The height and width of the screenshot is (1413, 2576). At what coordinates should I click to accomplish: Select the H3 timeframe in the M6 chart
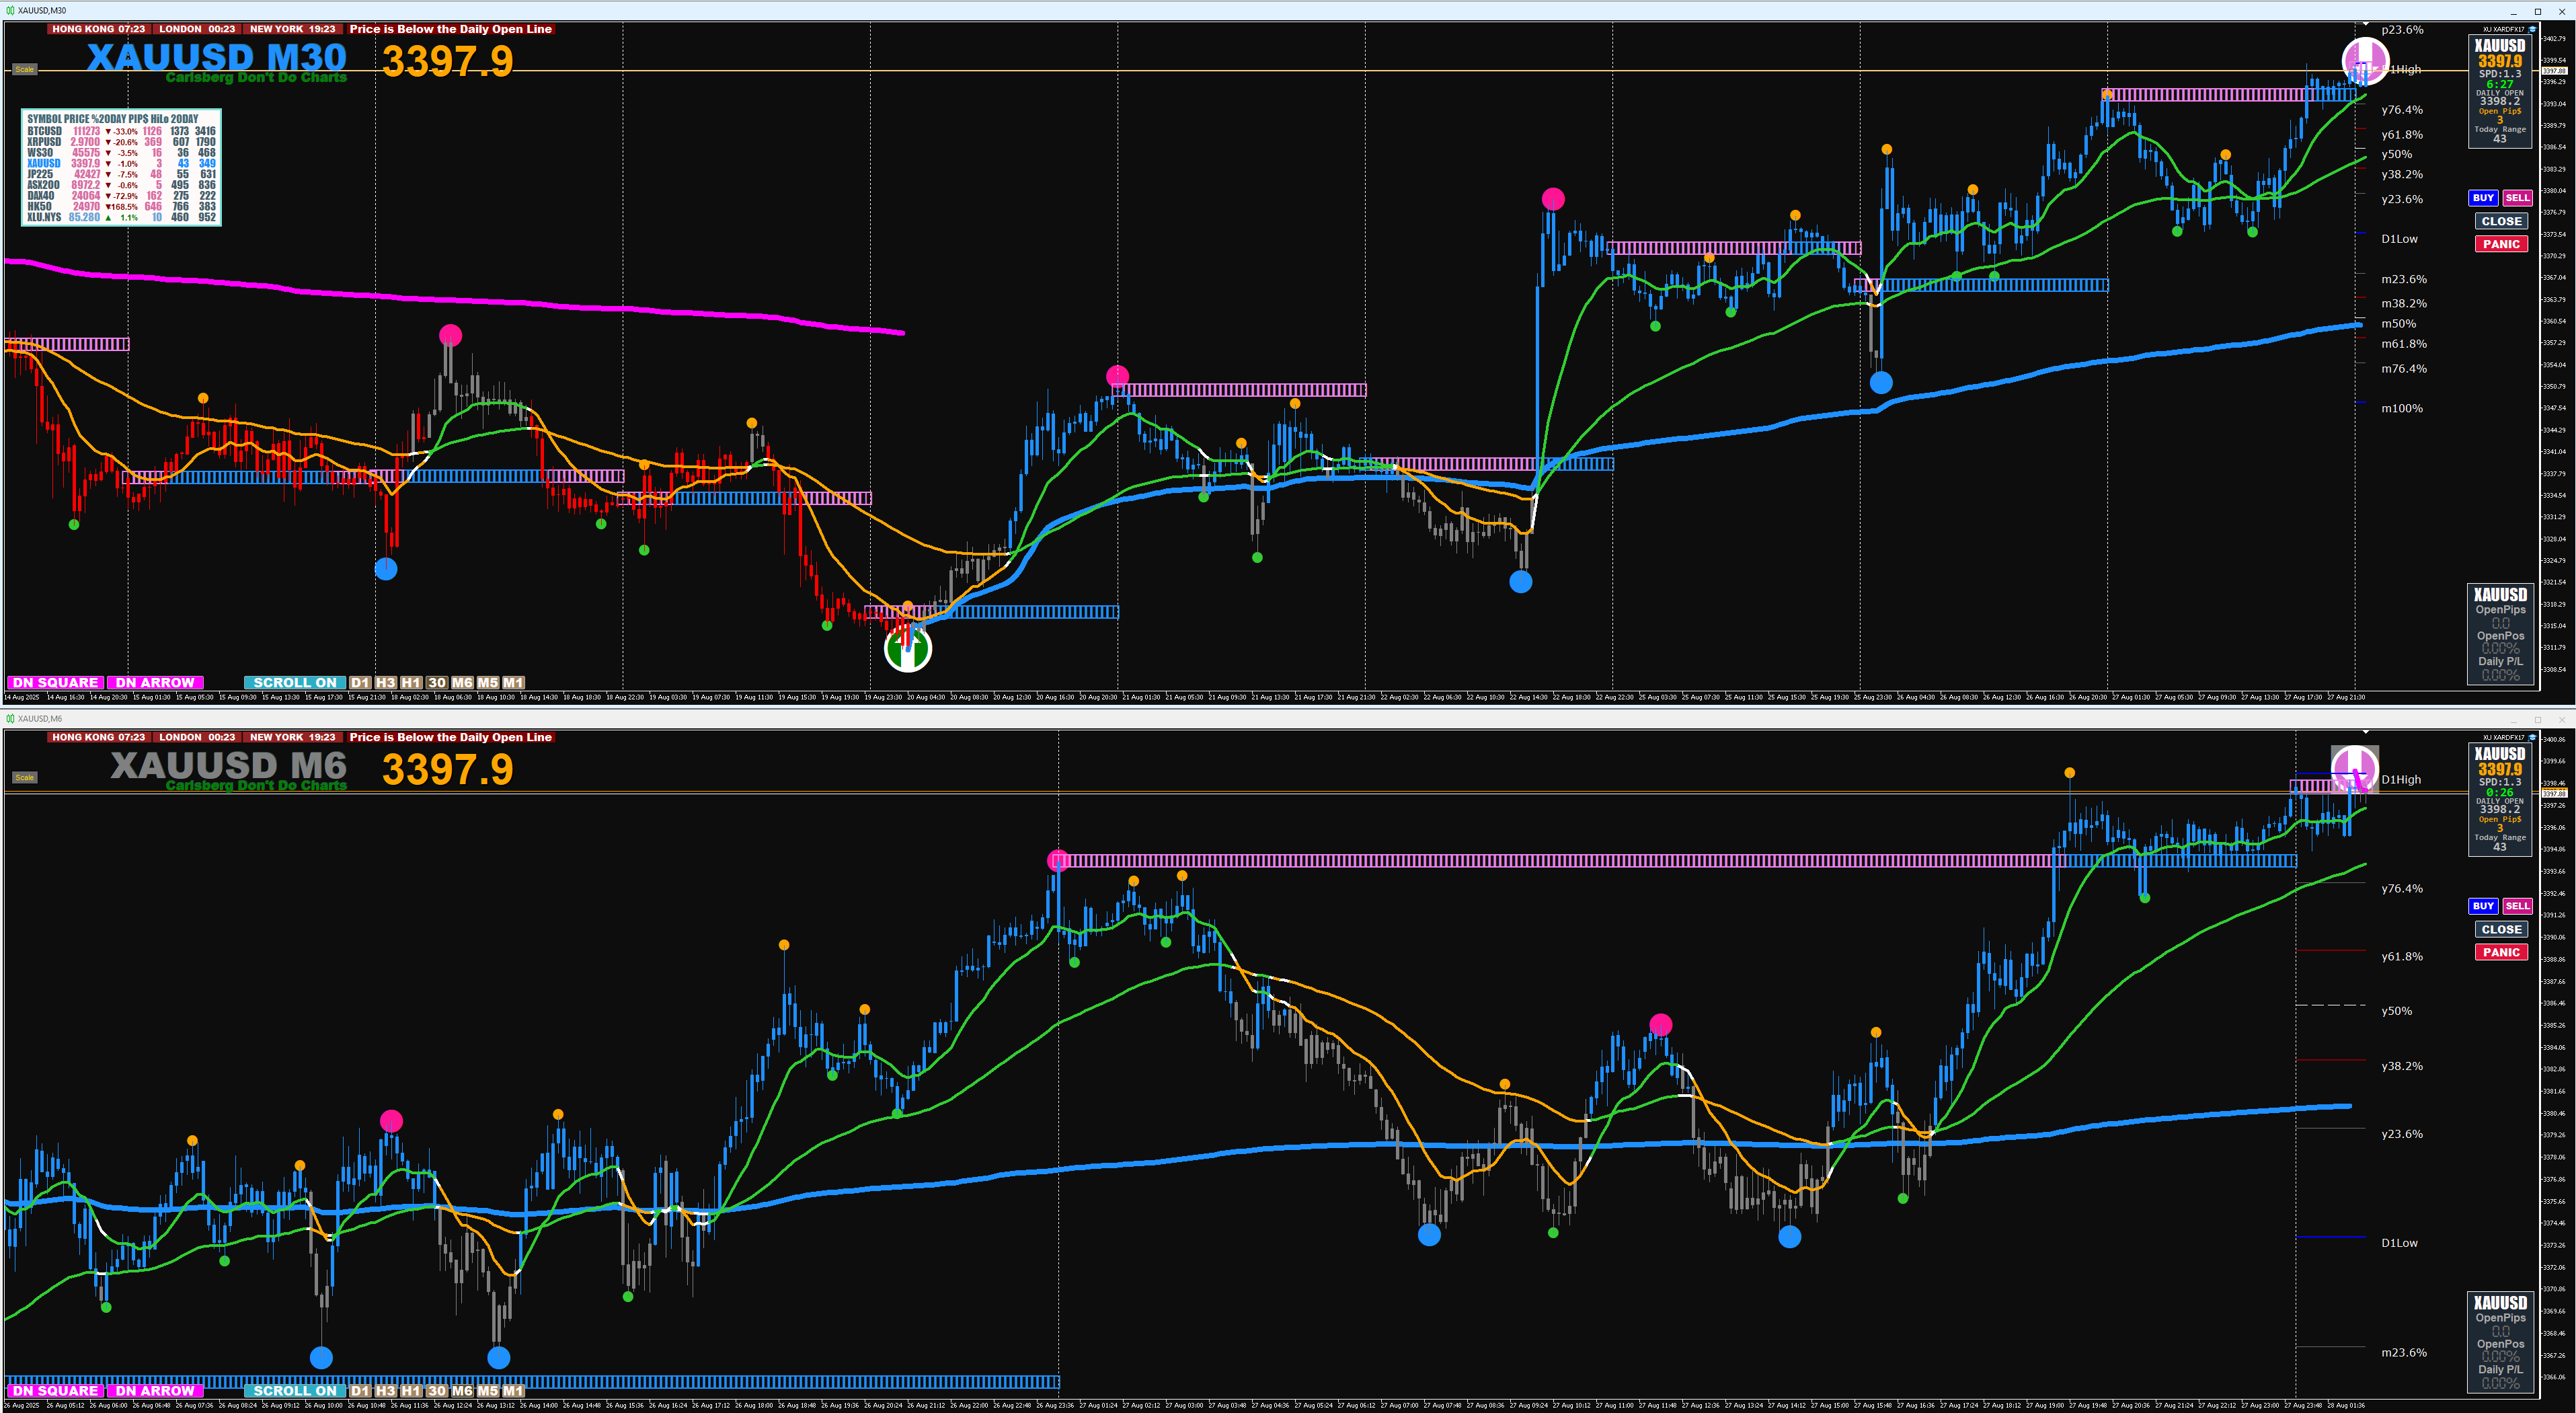386,1391
